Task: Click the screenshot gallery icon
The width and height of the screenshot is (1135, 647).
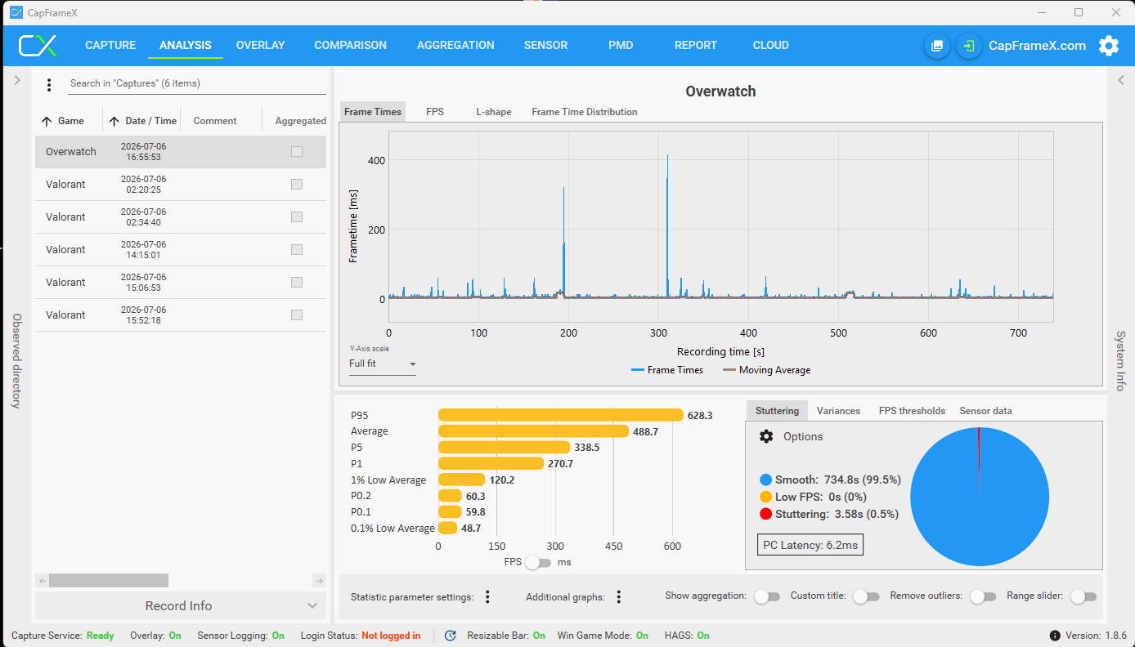Action: [x=937, y=46]
